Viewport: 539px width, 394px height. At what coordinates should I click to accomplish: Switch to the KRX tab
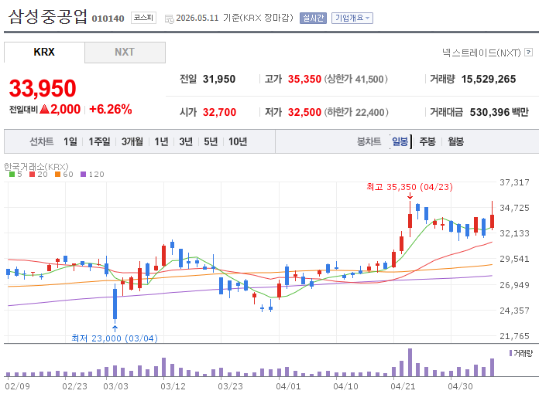(44, 52)
